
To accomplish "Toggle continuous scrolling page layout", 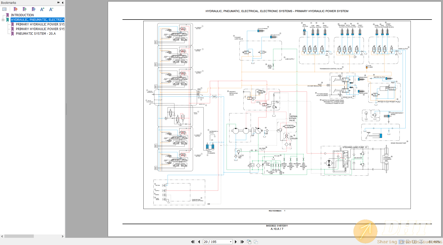I will [x=408, y=242].
